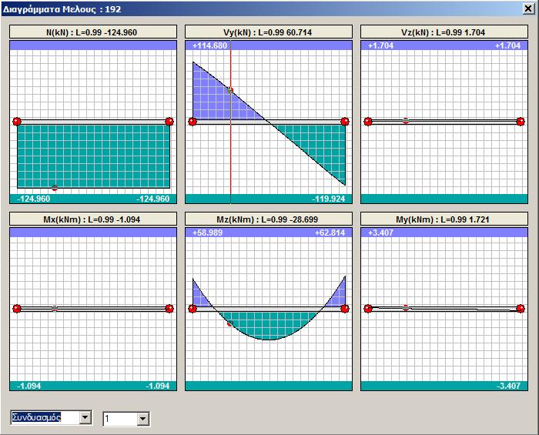Click the -3.407 value in My diagram
The height and width of the screenshot is (435, 539).
point(508,386)
